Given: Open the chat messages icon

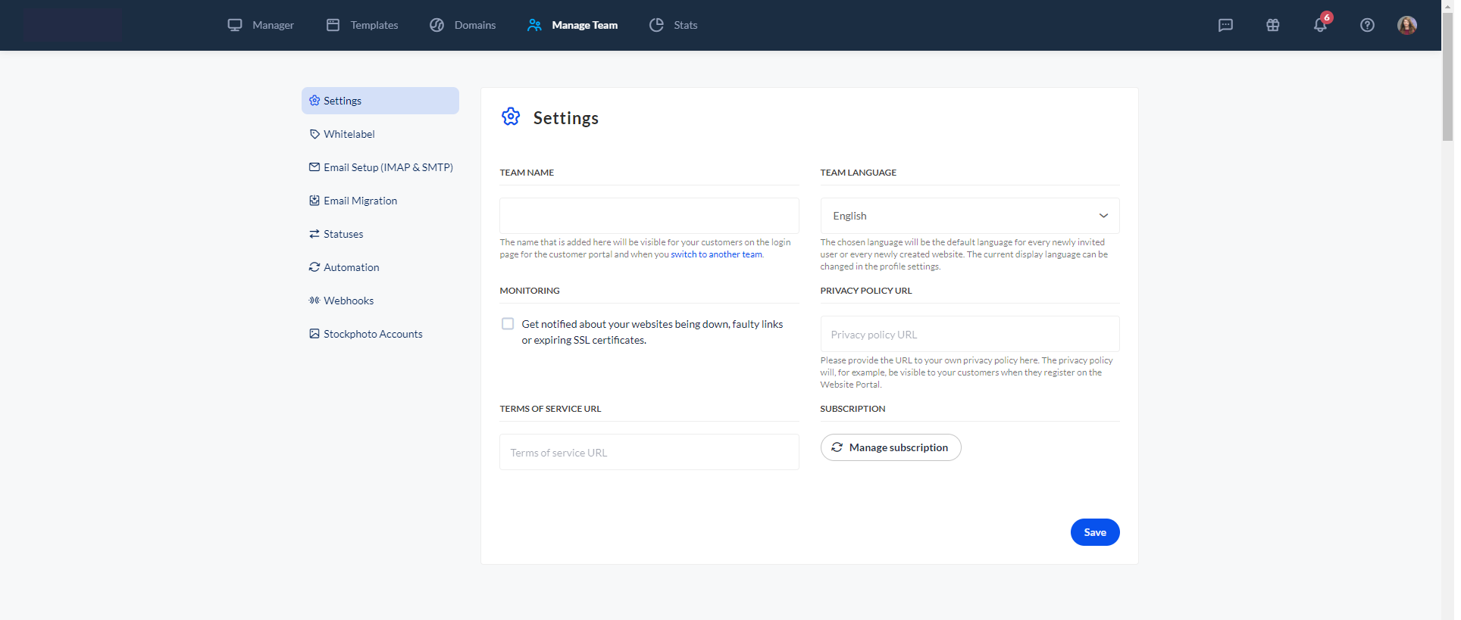Looking at the screenshot, I should pos(1225,25).
